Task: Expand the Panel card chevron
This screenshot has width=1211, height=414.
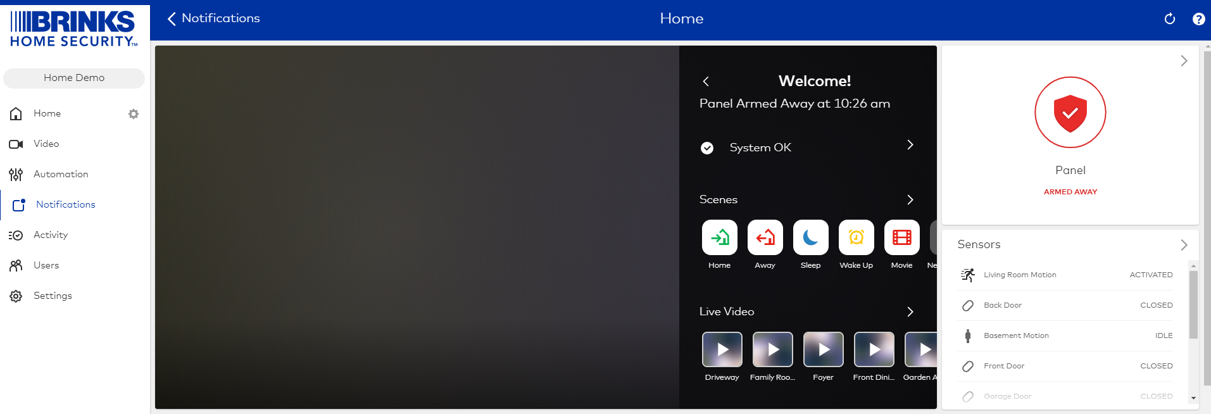Action: (1184, 61)
